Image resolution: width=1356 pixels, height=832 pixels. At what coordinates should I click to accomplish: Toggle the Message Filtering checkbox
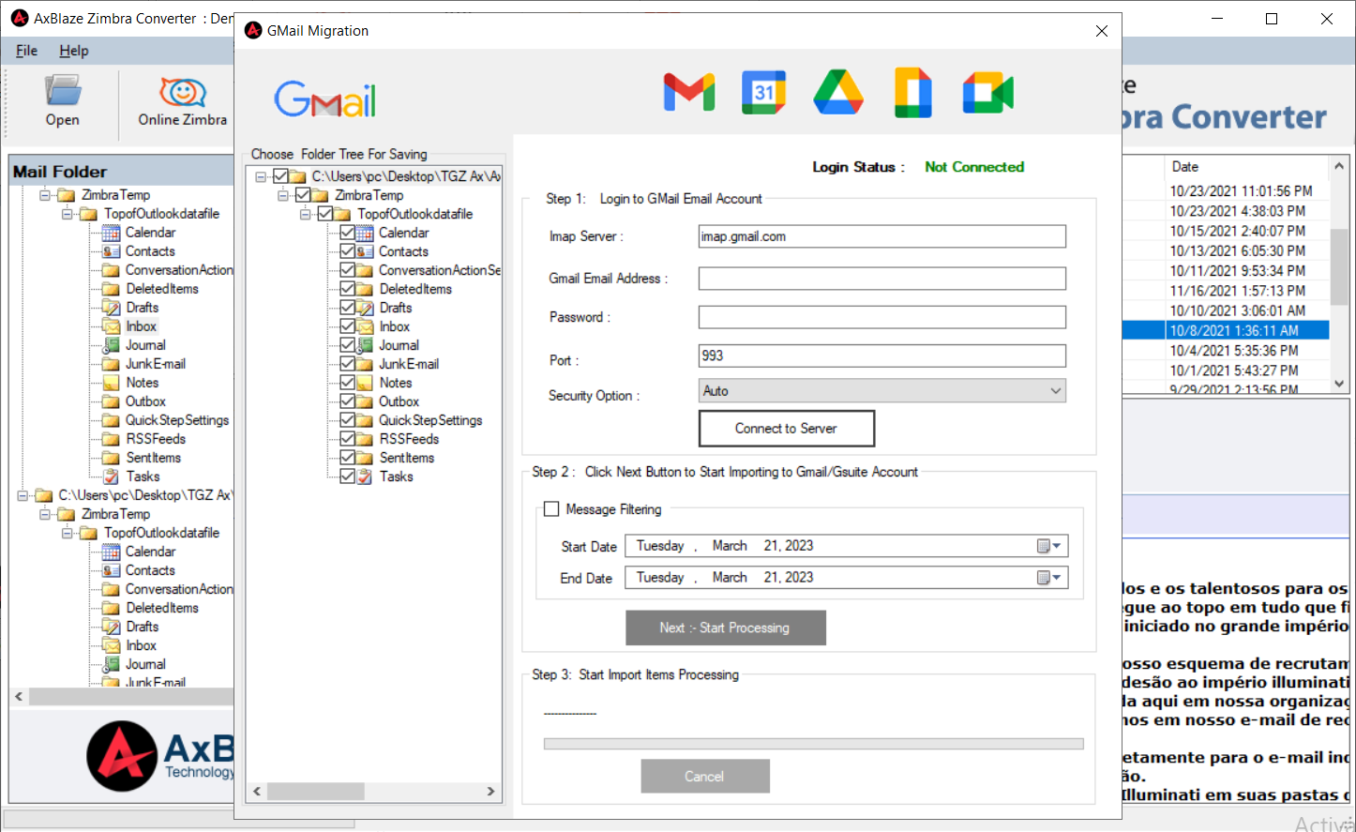point(551,509)
